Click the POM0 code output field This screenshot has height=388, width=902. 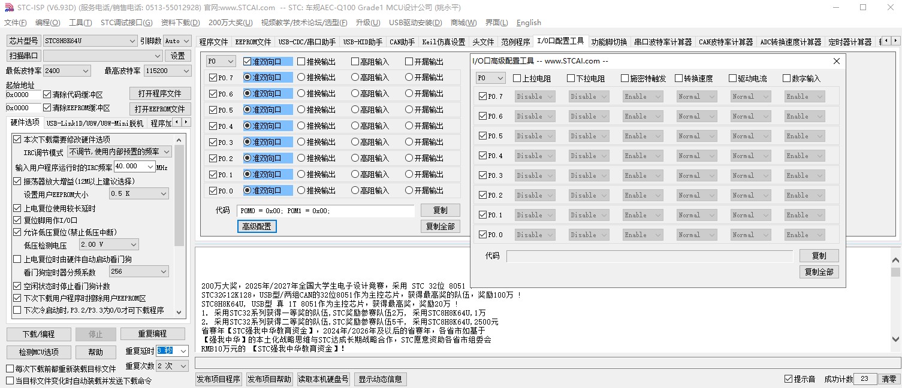click(325, 211)
